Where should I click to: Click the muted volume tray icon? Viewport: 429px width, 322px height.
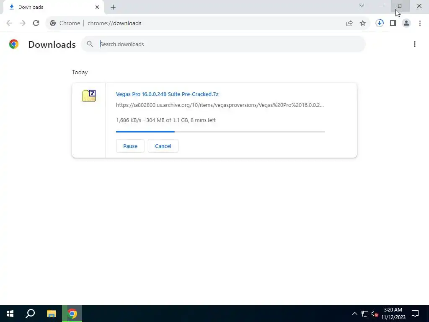pyautogui.click(x=375, y=314)
